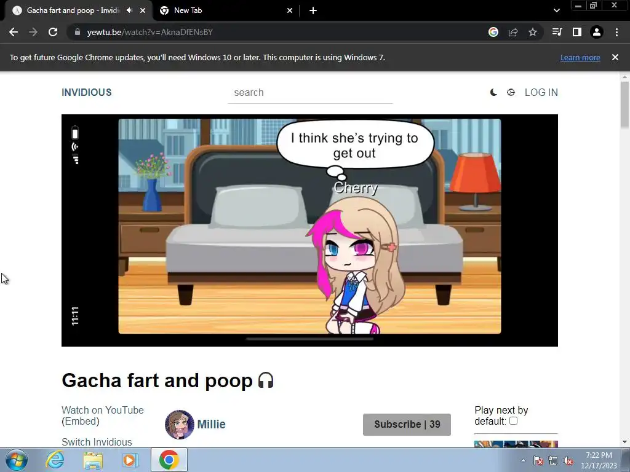Mute the Gacha tab via its speaker icon
630x472 pixels.
129,10
